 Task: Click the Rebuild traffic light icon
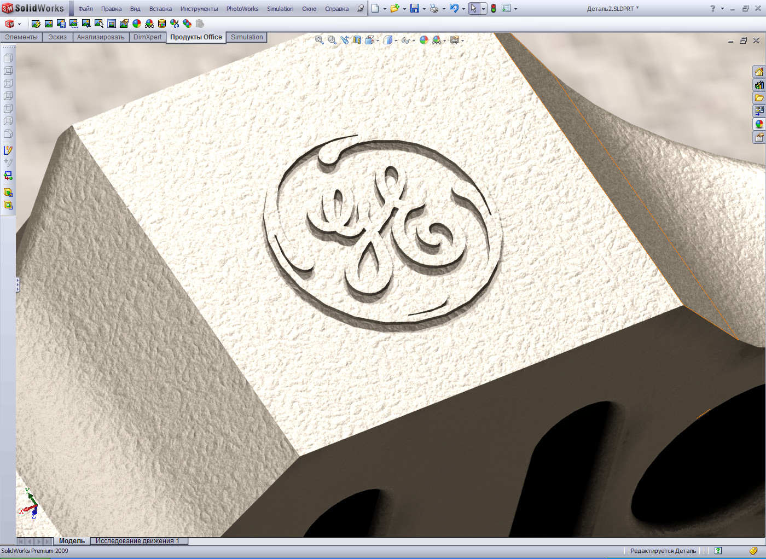pyautogui.click(x=494, y=8)
